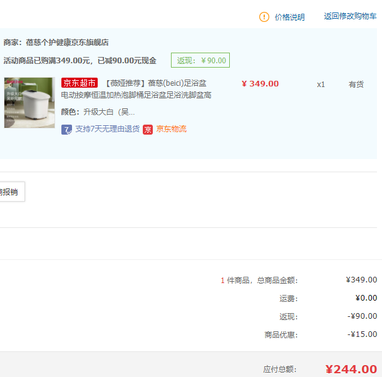Open product title 蓓慈(beici)足浴盆

tap(177, 83)
